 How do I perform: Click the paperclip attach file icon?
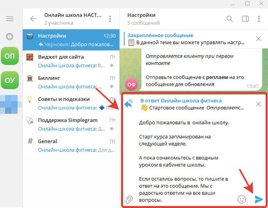click(x=129, y=200)
